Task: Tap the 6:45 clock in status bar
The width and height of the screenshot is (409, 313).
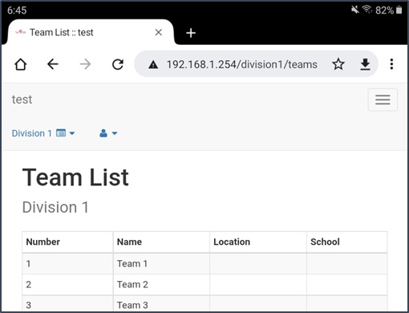Action: coord(17,10)
